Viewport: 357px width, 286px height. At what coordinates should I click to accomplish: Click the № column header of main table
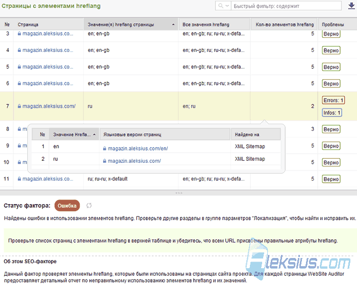click(7, 24)
